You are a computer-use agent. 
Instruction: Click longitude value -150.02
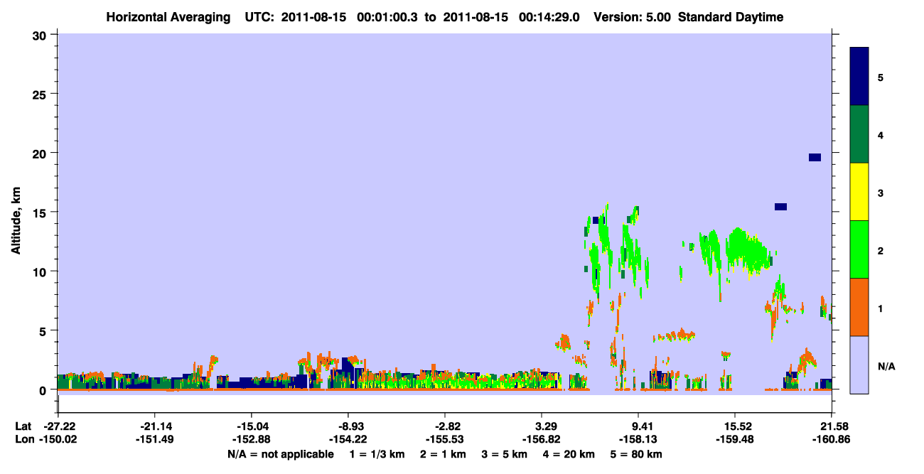coord(59,439)
